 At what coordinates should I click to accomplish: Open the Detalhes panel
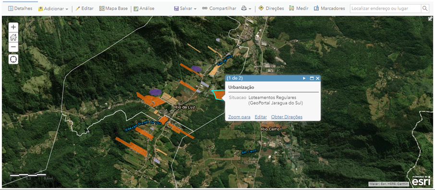tap(20, 9)
